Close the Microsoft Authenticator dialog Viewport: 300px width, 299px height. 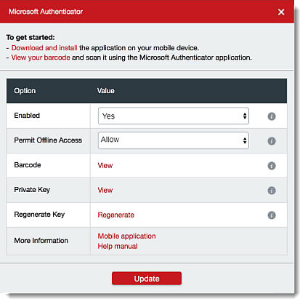tap(281, 12)
